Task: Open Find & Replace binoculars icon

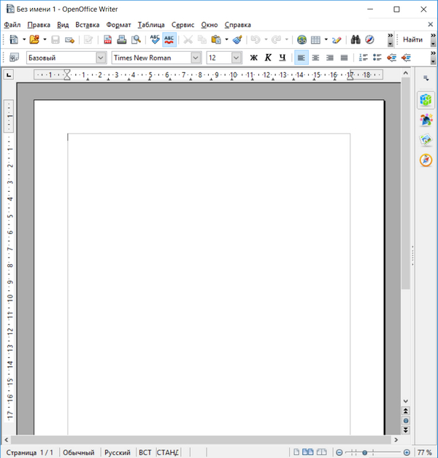Action: (x=356, y=39)
